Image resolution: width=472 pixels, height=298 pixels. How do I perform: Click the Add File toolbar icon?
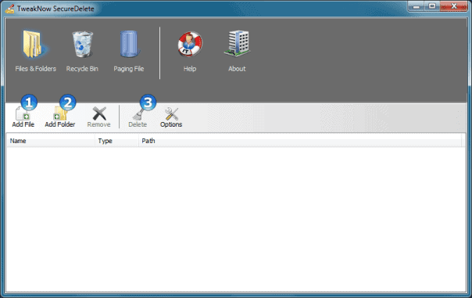click(23, 113)
